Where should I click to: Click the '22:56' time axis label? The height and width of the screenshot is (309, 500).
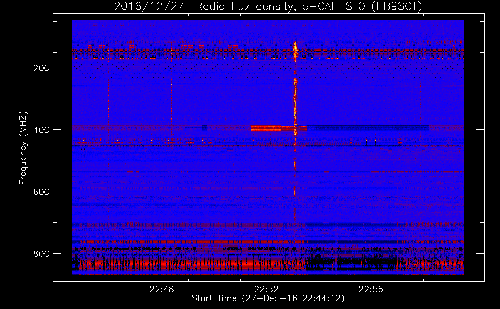tap(371, 290)
